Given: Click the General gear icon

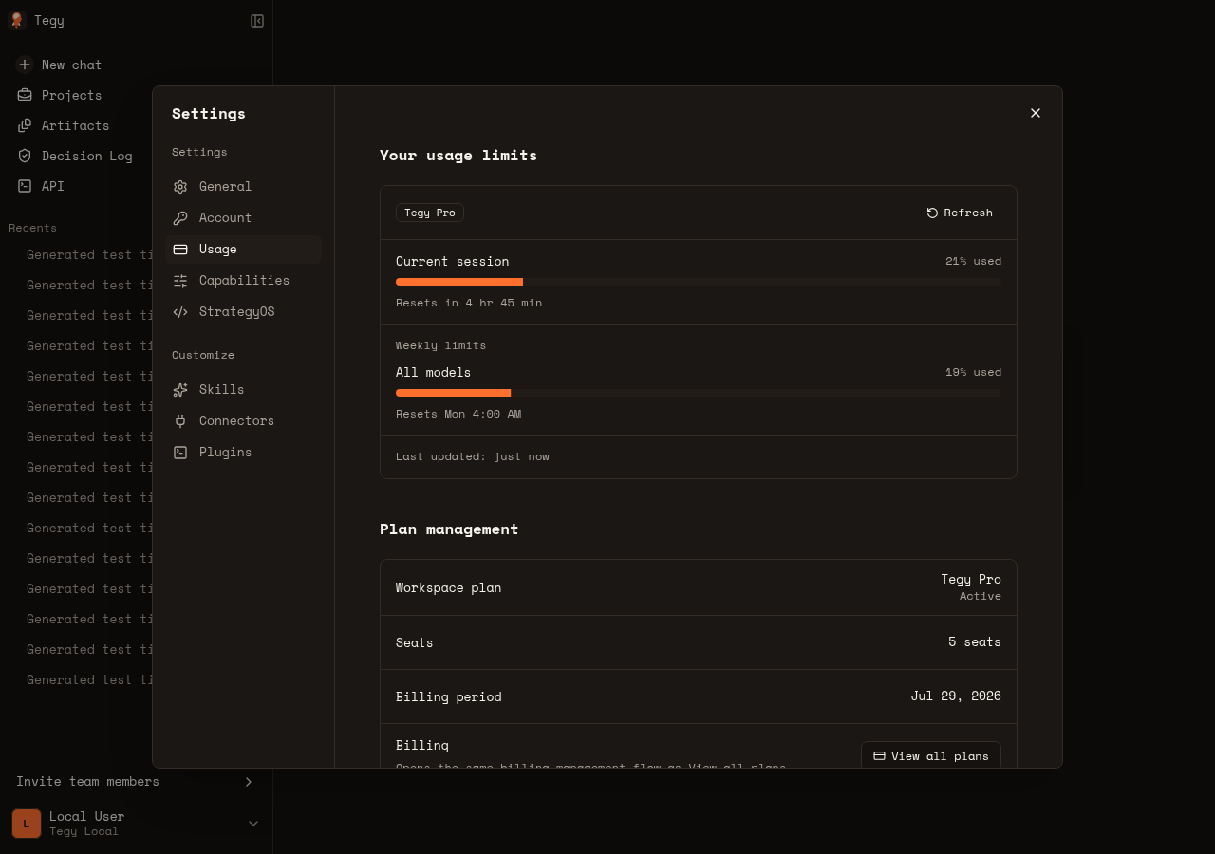Looking at the screenshot, I should pos(180,187).
